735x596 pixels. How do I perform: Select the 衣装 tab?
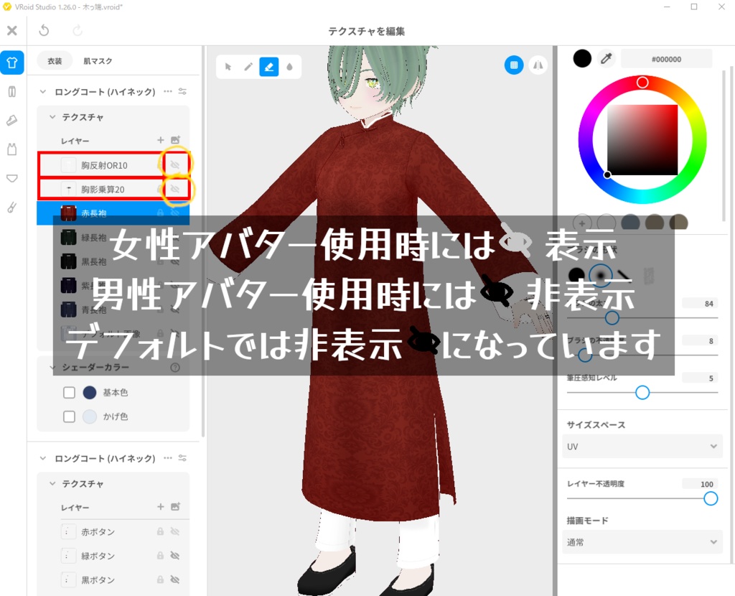55,61
